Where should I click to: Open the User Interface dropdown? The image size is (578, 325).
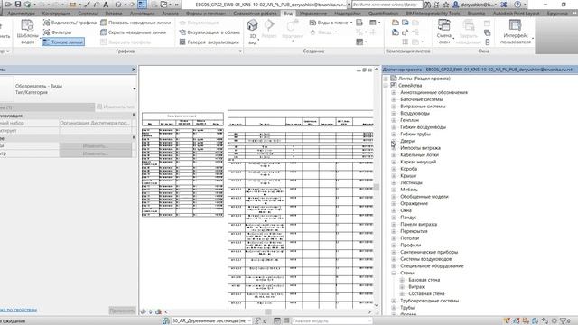(x=516, y=32)
